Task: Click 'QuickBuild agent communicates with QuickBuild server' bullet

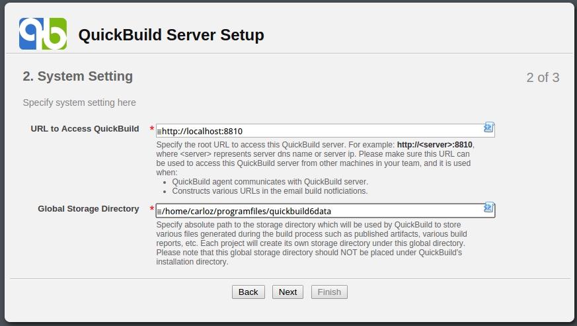Action: tap(270, 182)
